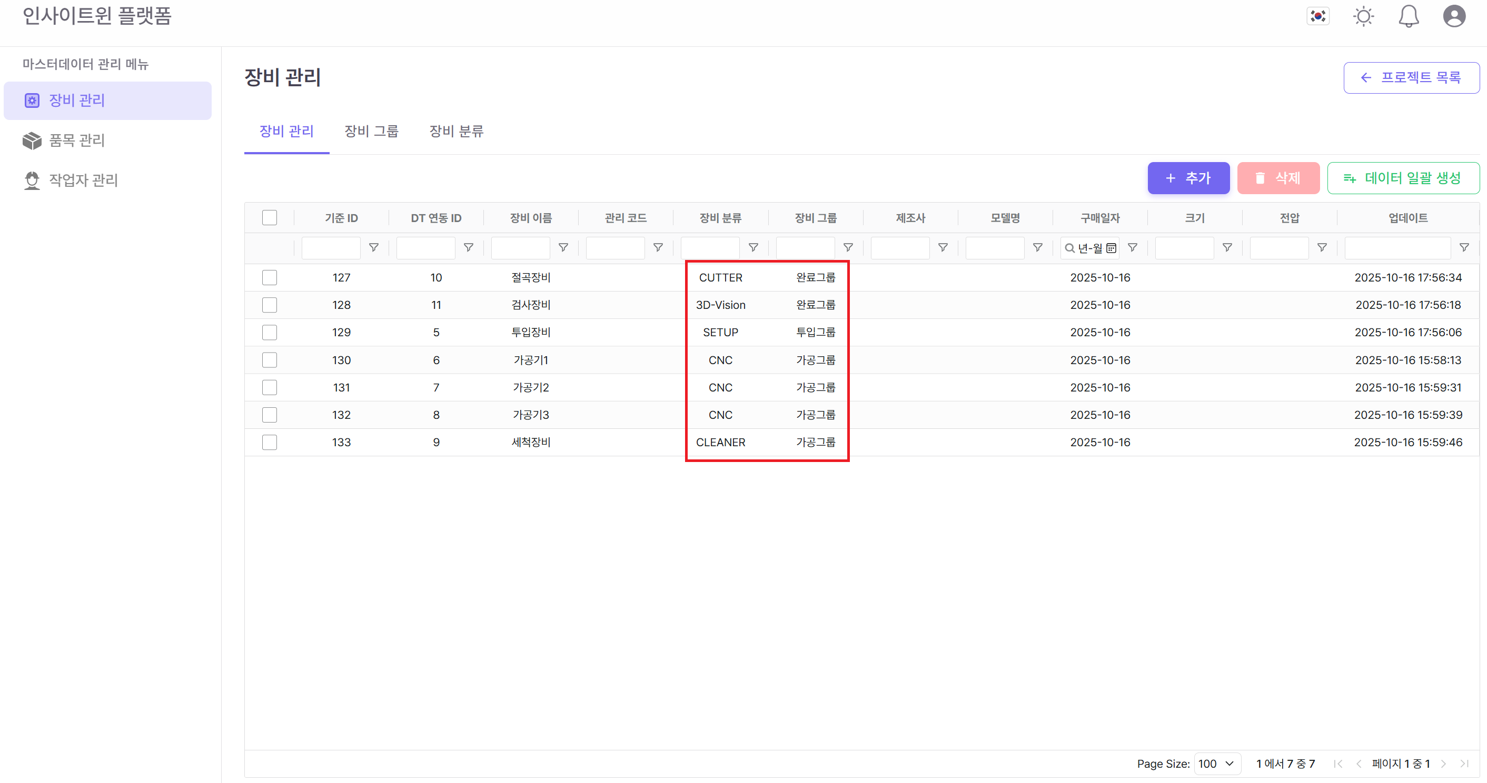The image size is (1487, 783).
Task: Click the Korean flag language icon
Action: click(x=1318, y=16)
